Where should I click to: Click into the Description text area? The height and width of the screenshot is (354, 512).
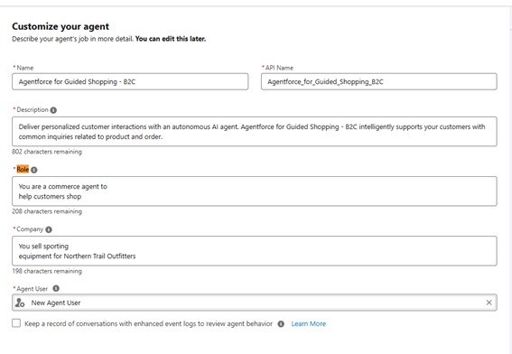(x=255, y=131)
